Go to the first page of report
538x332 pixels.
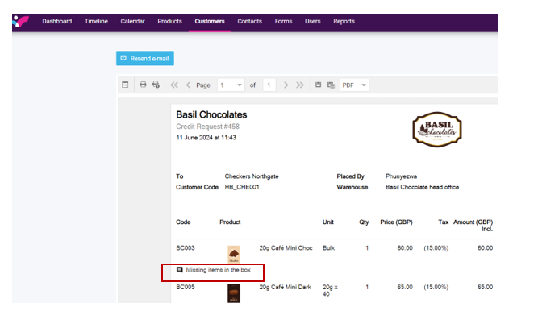tap(174, 85)
